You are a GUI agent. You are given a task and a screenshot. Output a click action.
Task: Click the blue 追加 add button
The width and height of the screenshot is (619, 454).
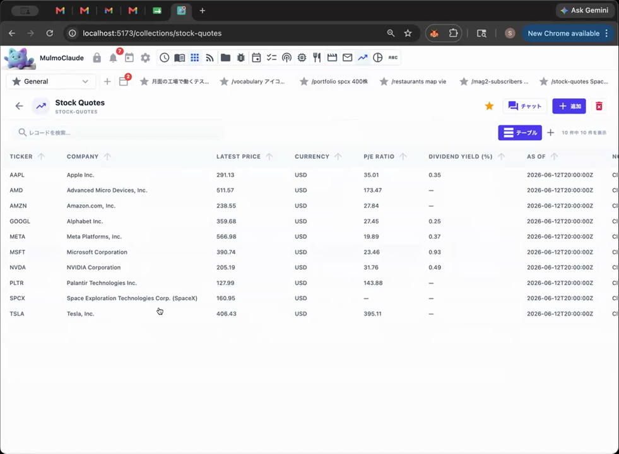569,106
